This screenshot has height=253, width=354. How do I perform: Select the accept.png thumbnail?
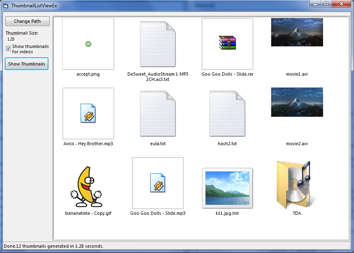pyautogui.click(x=87, y=44)
